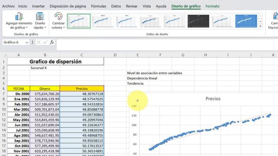Apply the second chart style thumbnail
Screen dimensions: 278x156
click(103, 21)
